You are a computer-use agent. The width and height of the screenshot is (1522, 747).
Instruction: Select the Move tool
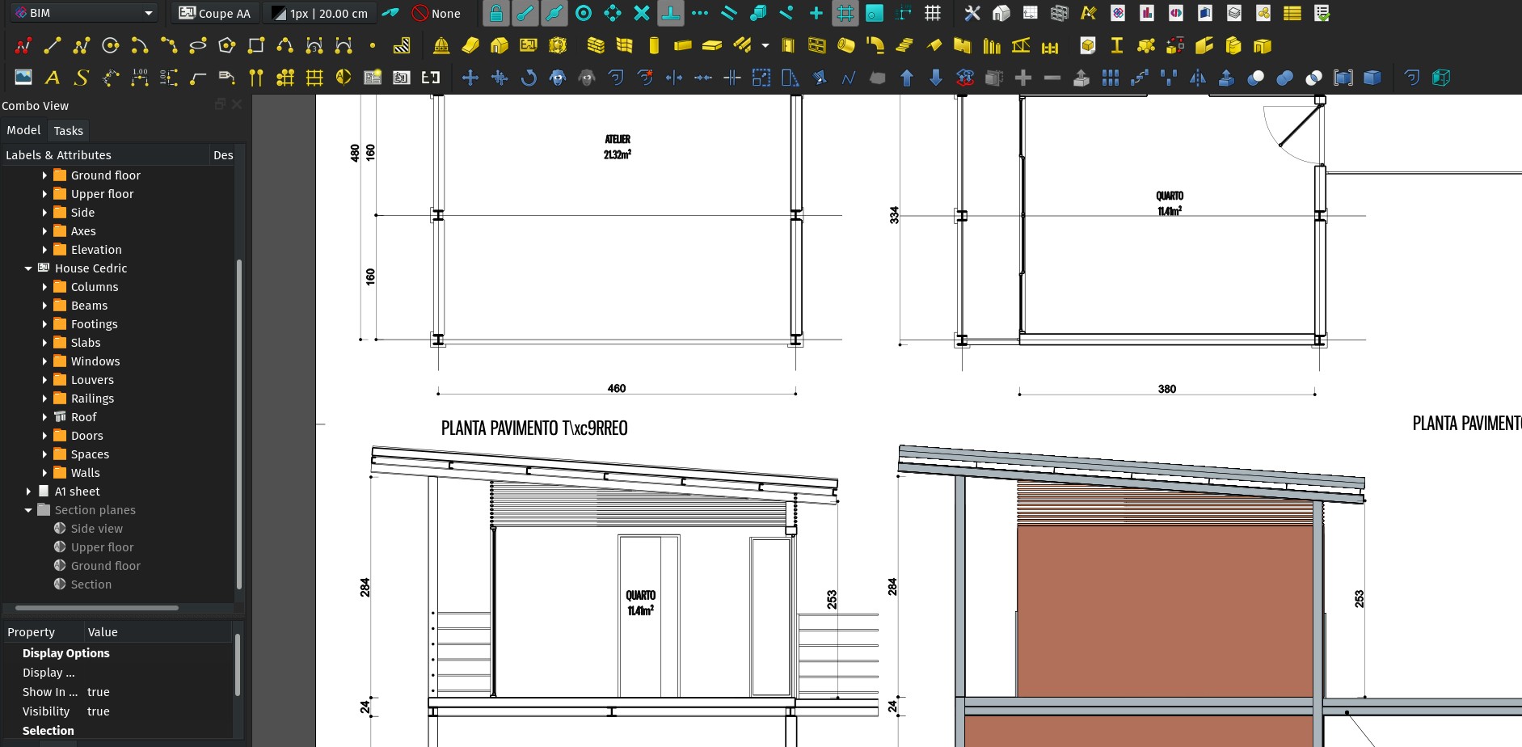point(471,78)
